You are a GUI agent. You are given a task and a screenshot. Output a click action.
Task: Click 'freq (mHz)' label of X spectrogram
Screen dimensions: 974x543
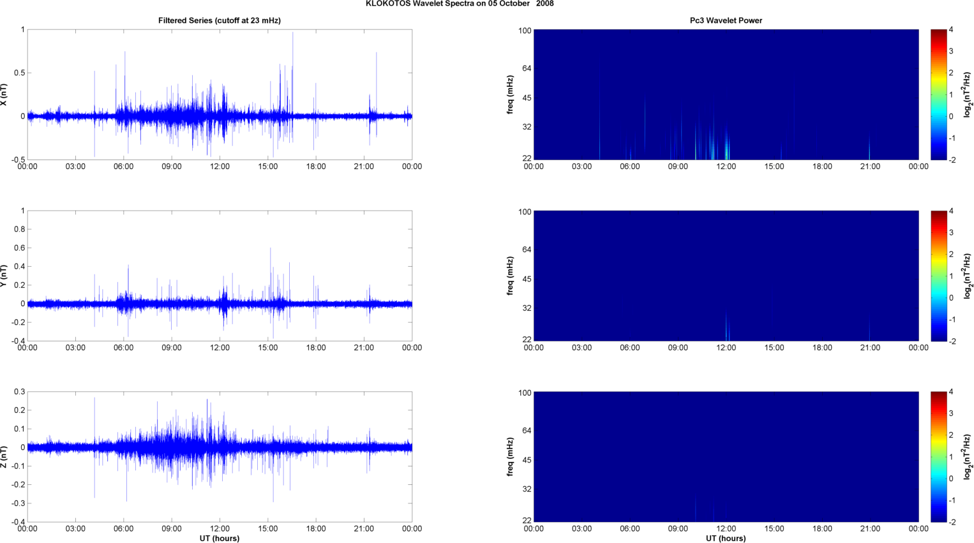(510, 94)
